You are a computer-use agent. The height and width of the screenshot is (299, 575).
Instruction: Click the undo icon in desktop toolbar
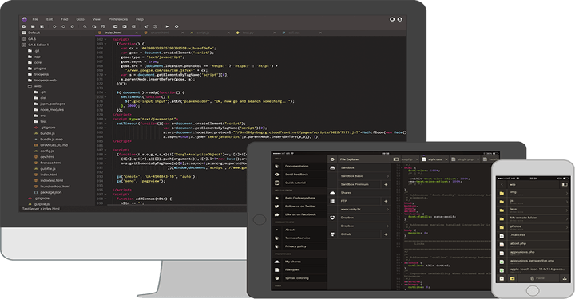[x=54, y=26]
